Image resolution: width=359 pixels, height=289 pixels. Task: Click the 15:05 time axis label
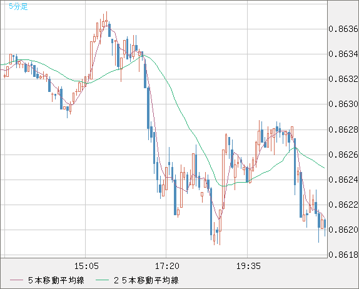point(86,266)
